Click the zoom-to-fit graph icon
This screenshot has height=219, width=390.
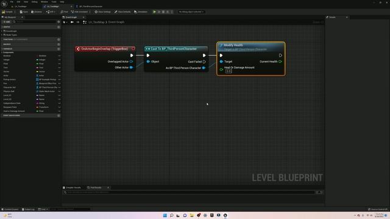point(85,22)
